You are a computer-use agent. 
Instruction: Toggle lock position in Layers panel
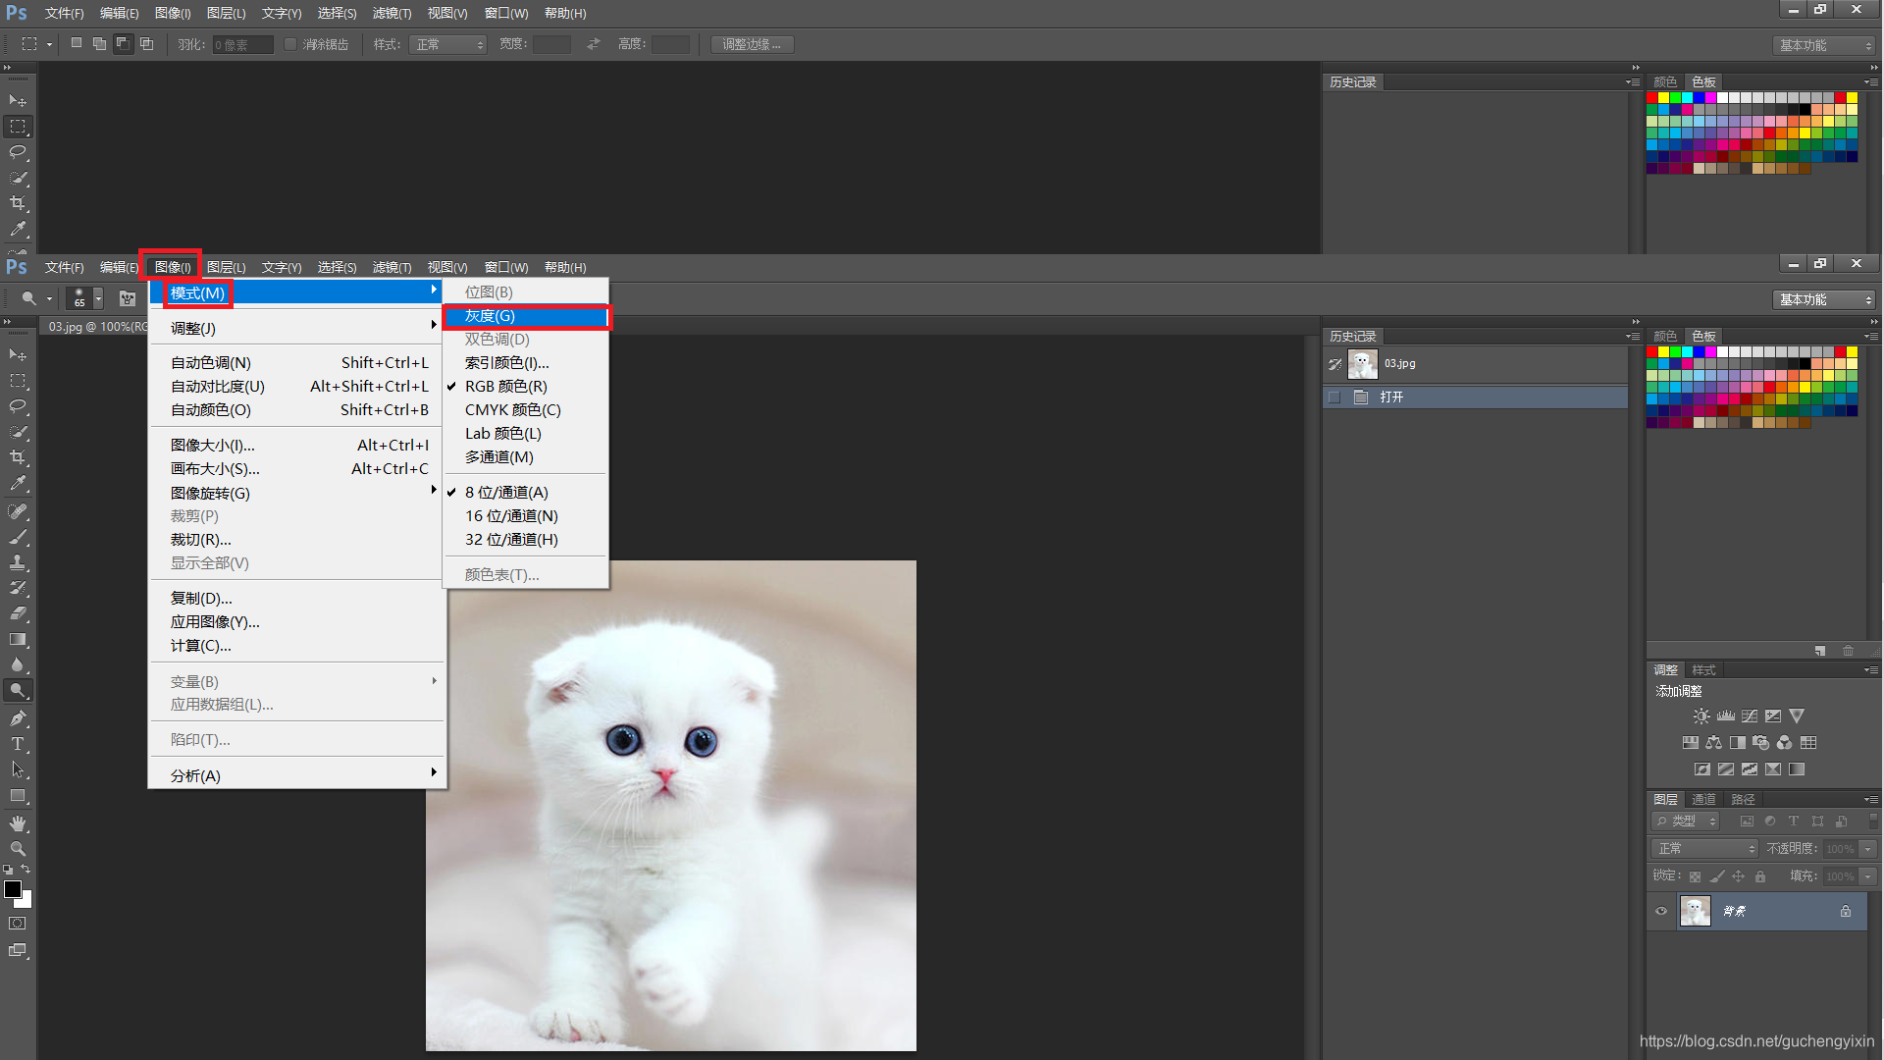1738,876
